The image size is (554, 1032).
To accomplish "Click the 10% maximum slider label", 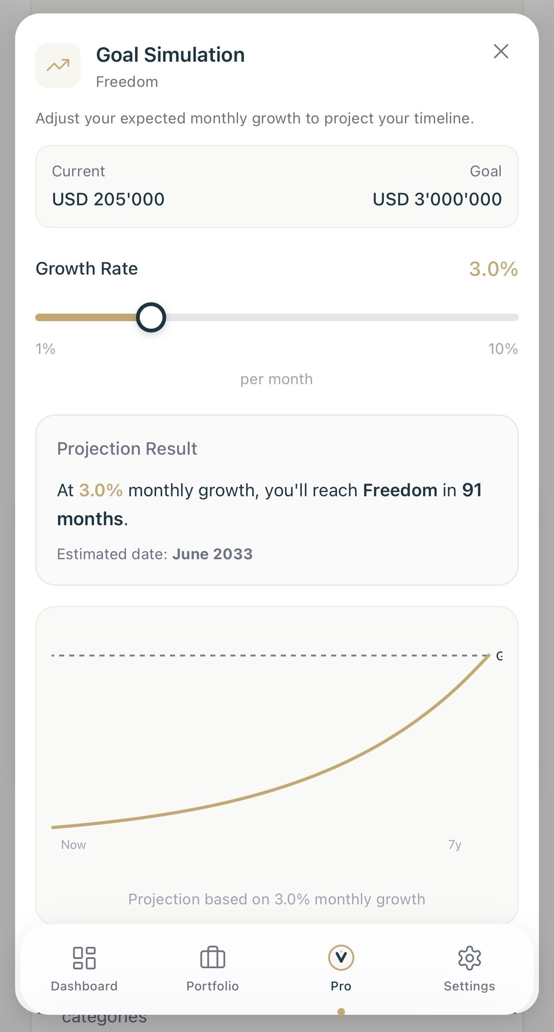I will [503, 349].
